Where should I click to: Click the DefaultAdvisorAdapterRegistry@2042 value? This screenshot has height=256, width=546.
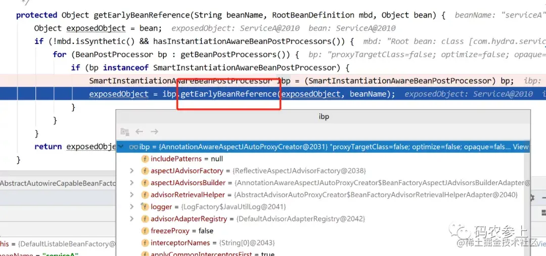[x=300, y=219]
